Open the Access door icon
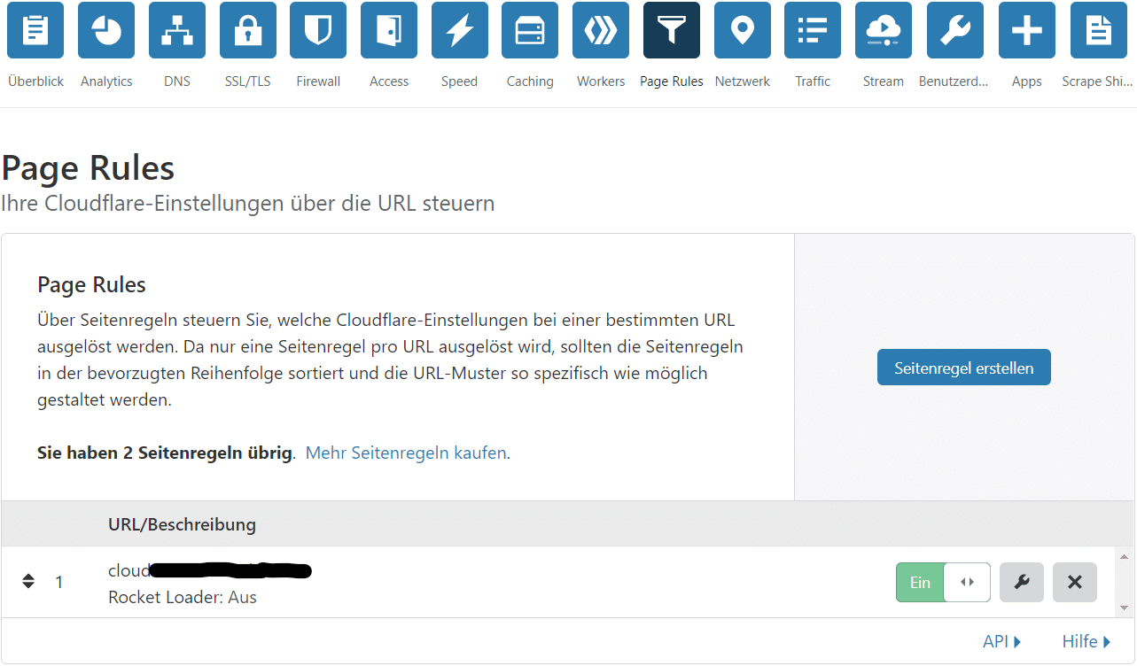 (389, 30)
